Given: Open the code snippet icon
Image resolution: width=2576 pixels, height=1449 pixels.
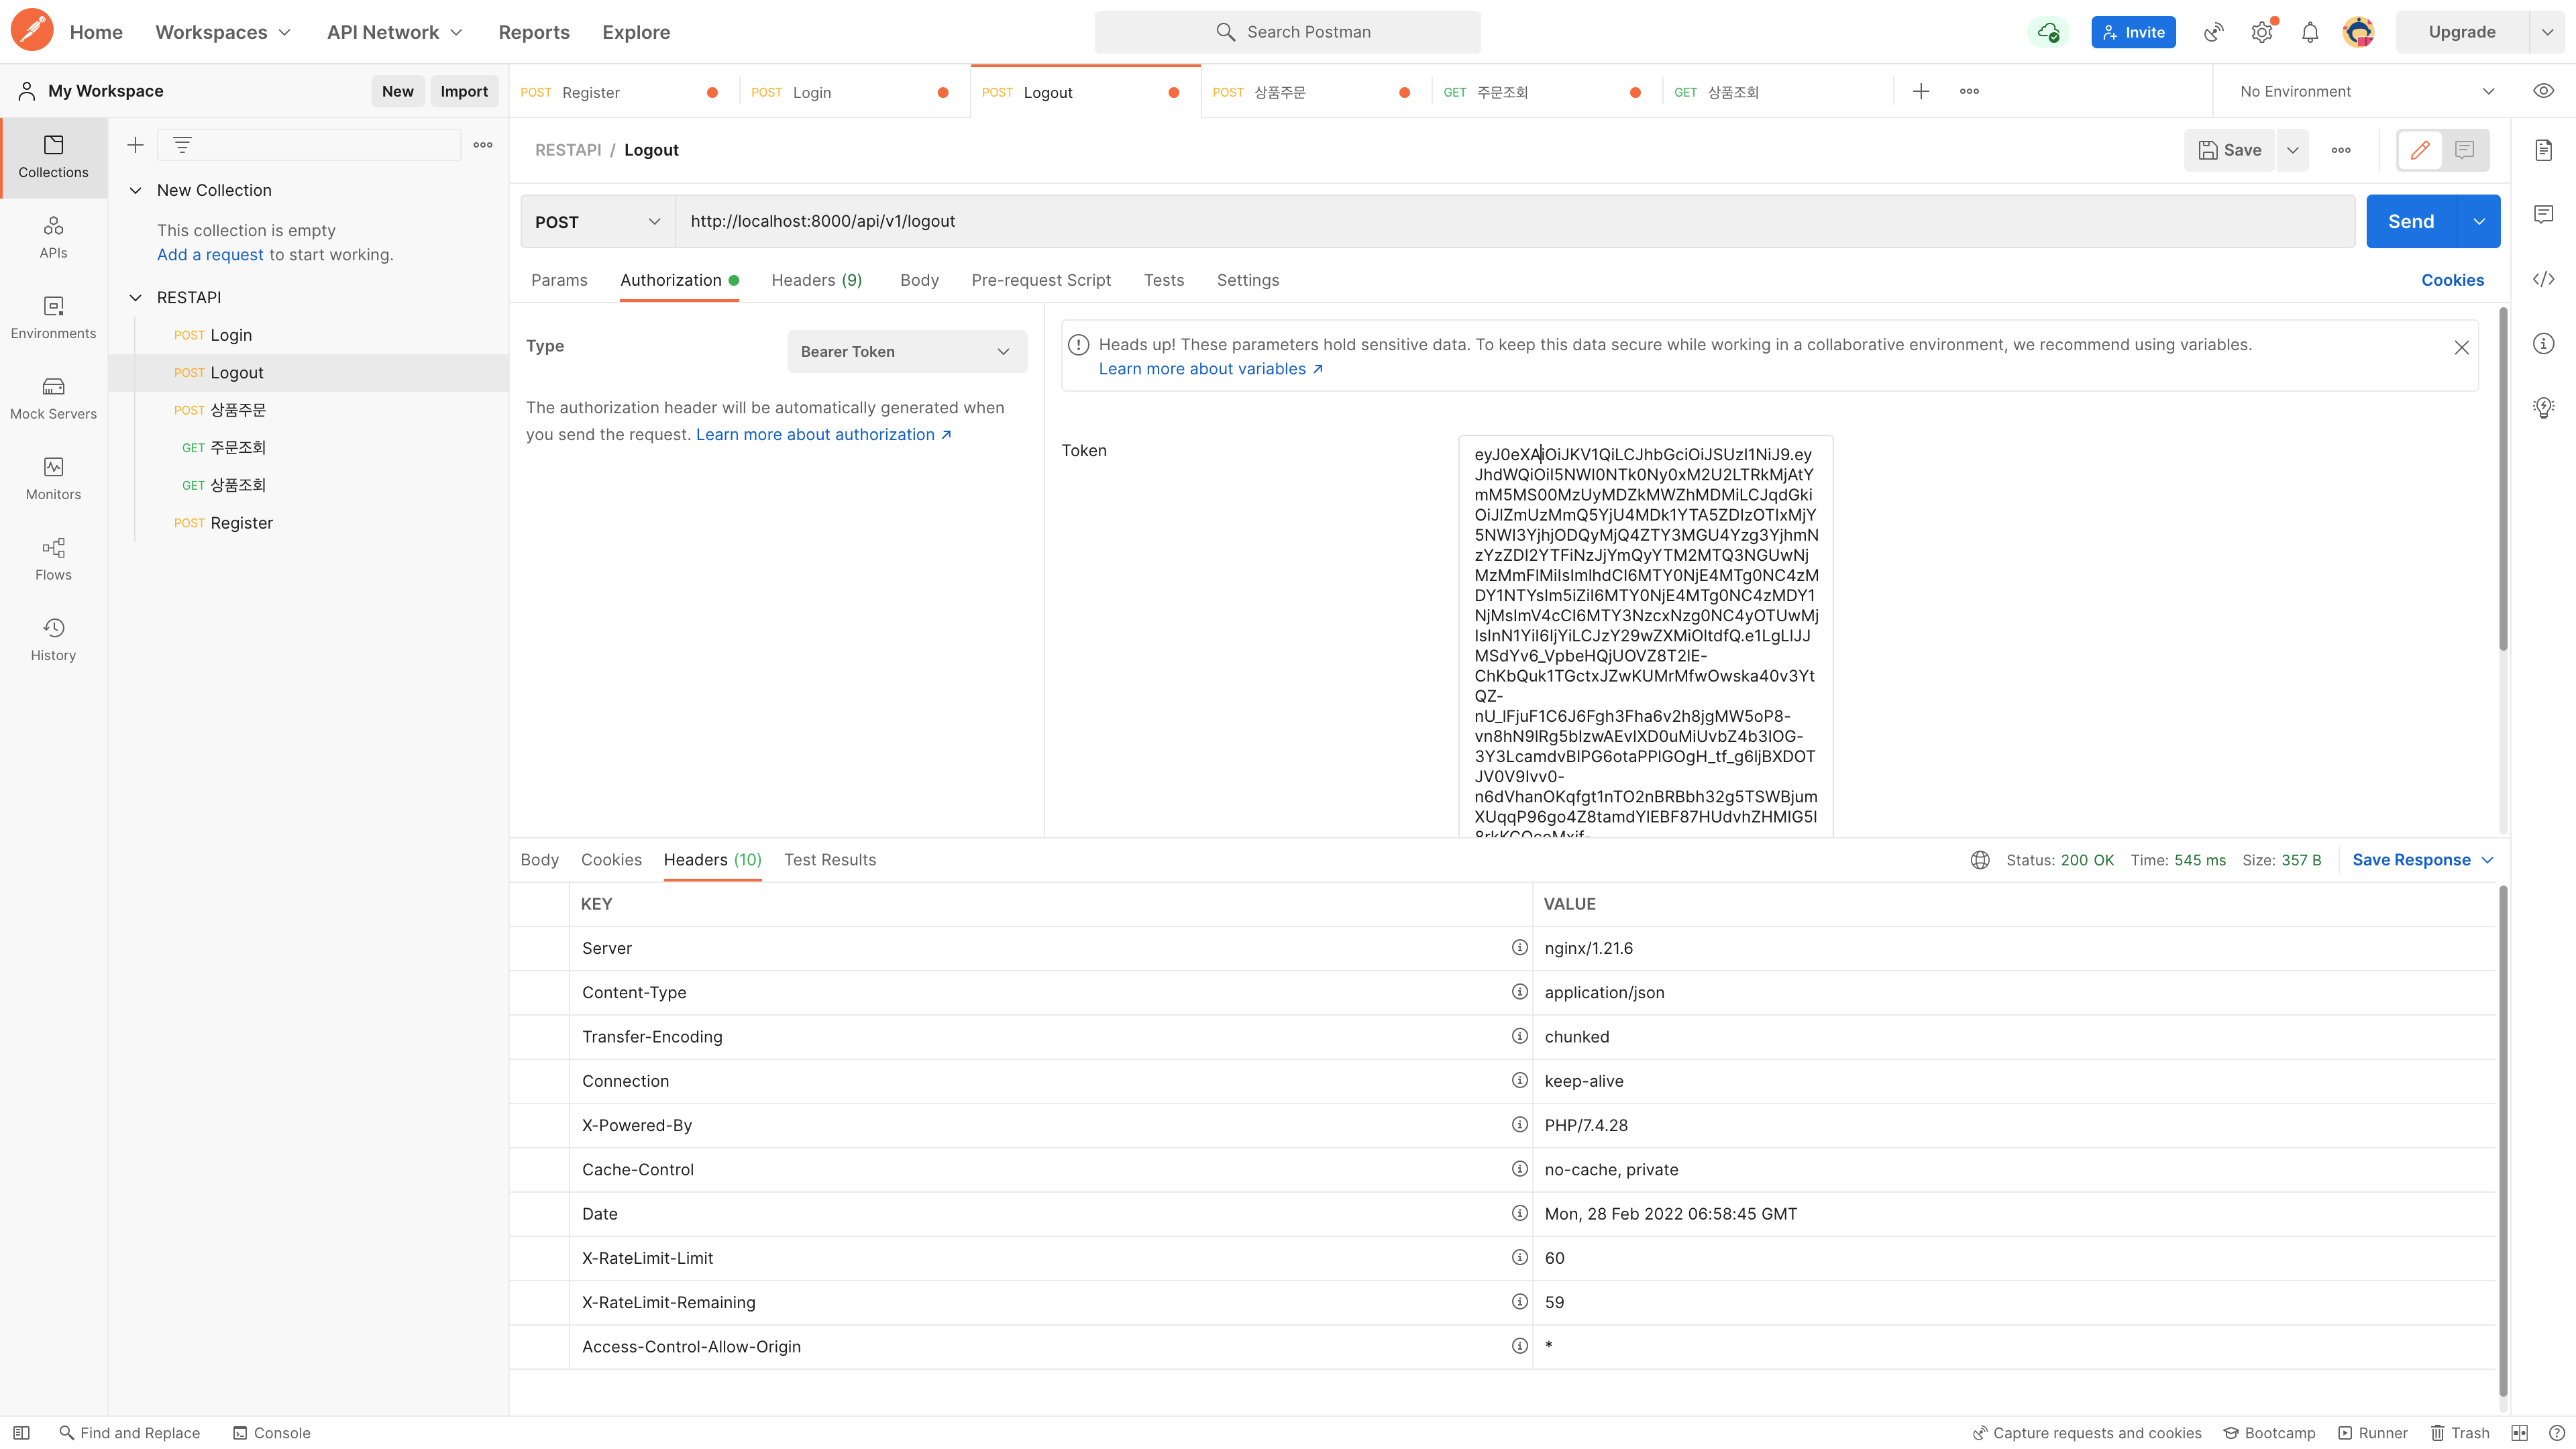Looking at the screenshot, I should [x=2543, y=279].
